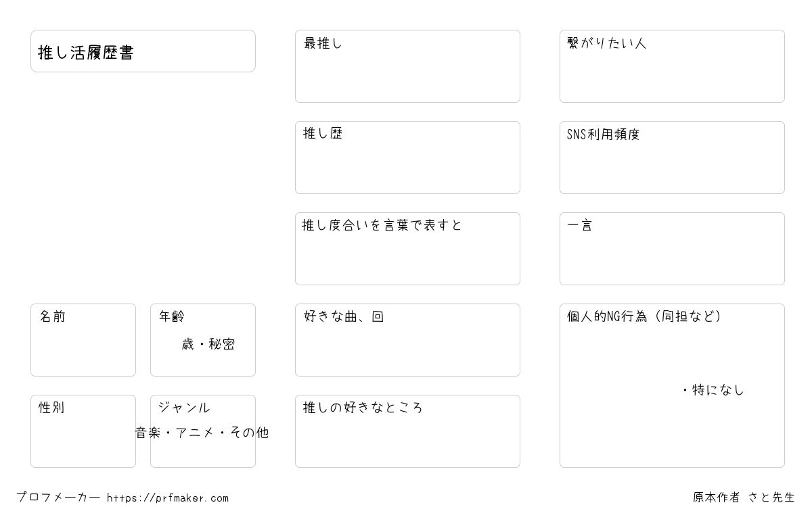Open the https://prfmaker.com link
Screen dimensions: 812x507
pyautogui.click(x=168, y=498)
